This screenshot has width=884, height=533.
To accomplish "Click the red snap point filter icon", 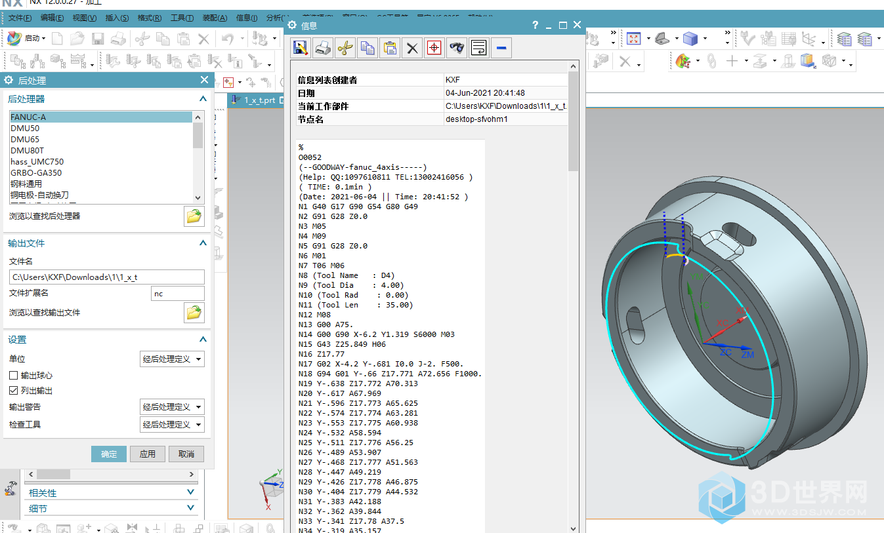I will (229, 82).
